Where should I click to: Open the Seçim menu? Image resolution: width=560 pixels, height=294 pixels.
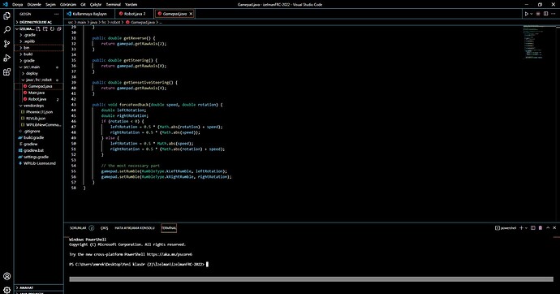[50, 5]
